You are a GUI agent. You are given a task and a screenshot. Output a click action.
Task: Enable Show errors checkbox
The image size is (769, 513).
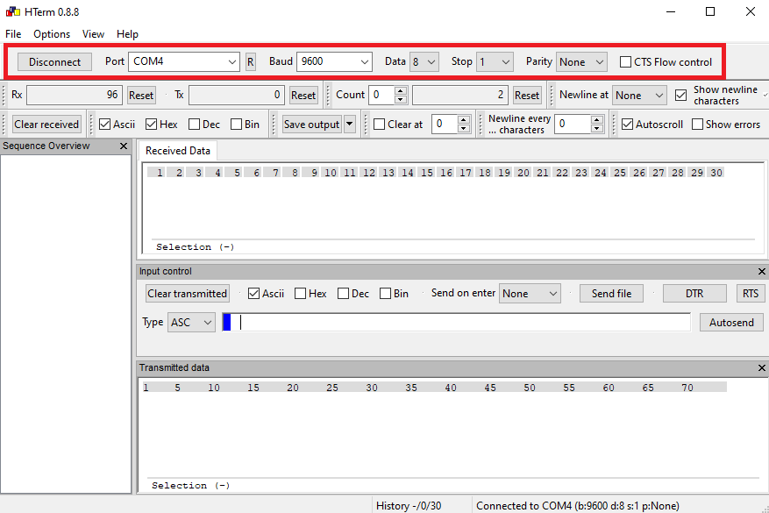click(698, 125)
